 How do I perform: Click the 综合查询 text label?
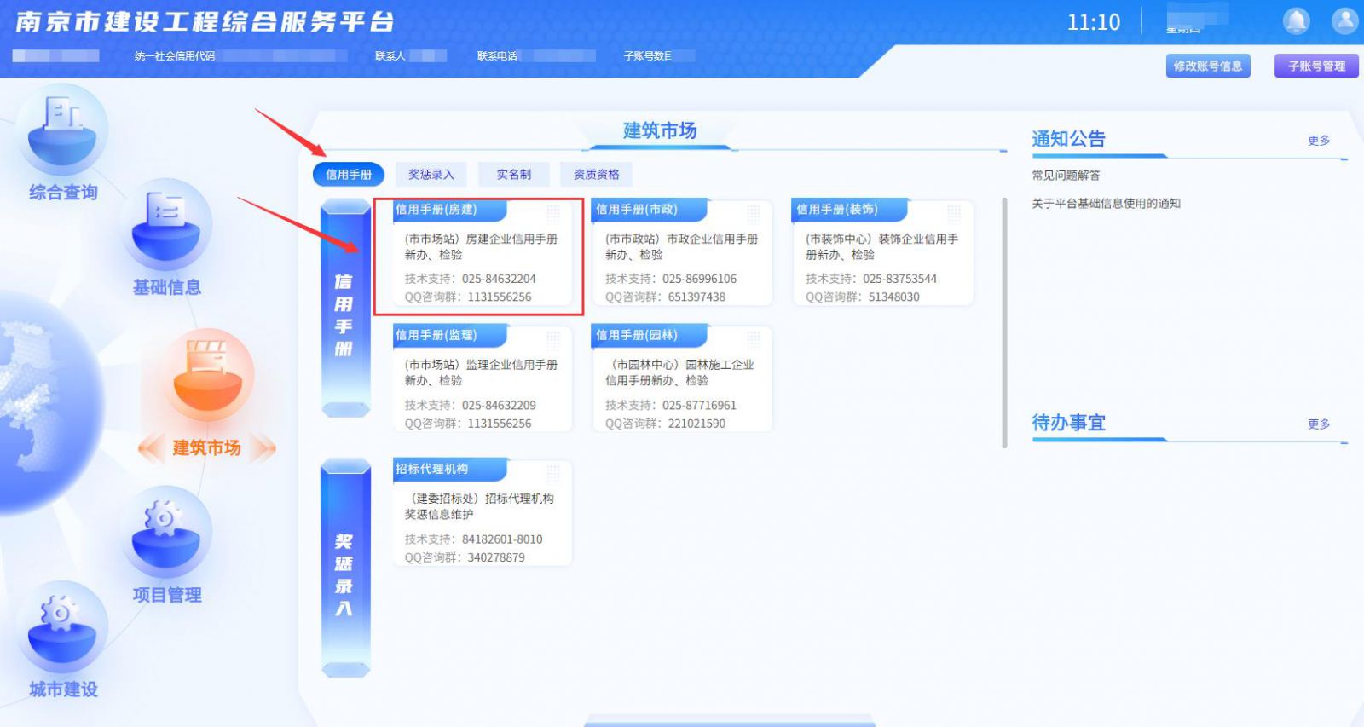pos(63,192)
